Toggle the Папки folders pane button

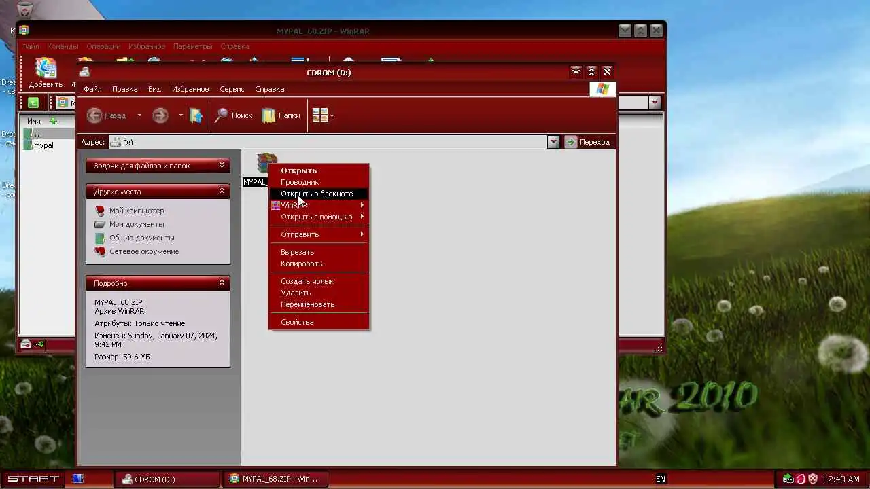[281, 115]
